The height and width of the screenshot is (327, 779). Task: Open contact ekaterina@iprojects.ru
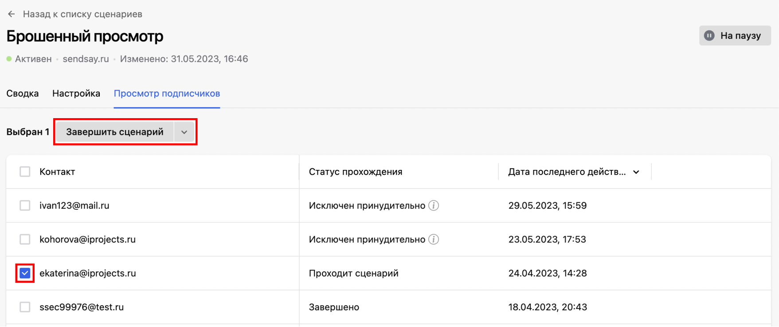tap(88, 273)
